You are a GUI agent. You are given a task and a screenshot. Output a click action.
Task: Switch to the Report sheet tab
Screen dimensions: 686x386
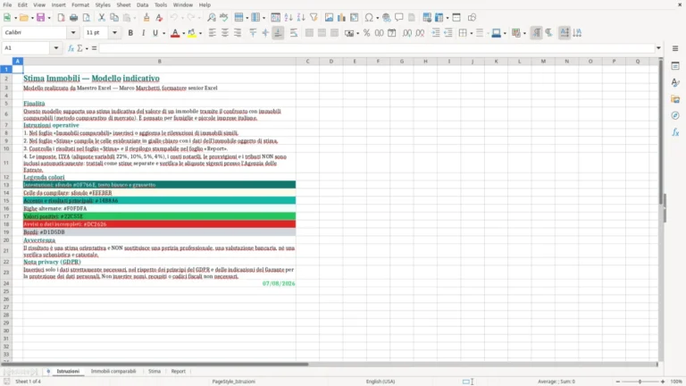(x=178, y=371)
